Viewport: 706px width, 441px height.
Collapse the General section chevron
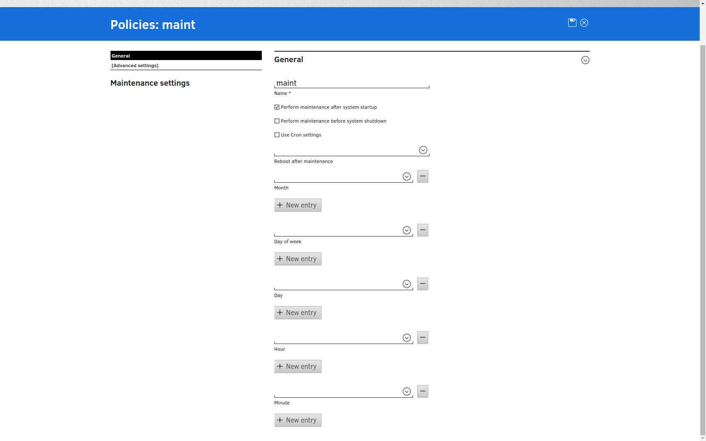(x=585, y=60)
